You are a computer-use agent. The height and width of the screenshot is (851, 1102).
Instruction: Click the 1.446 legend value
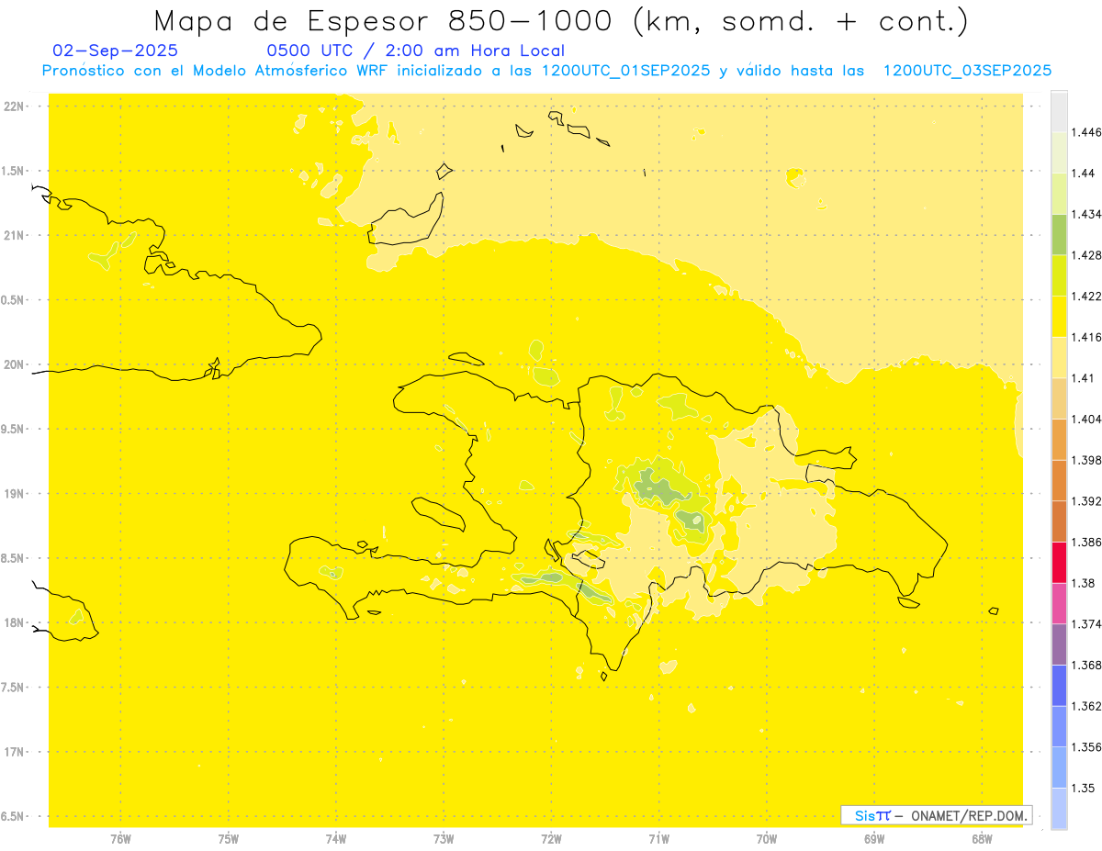(1086, 132)
